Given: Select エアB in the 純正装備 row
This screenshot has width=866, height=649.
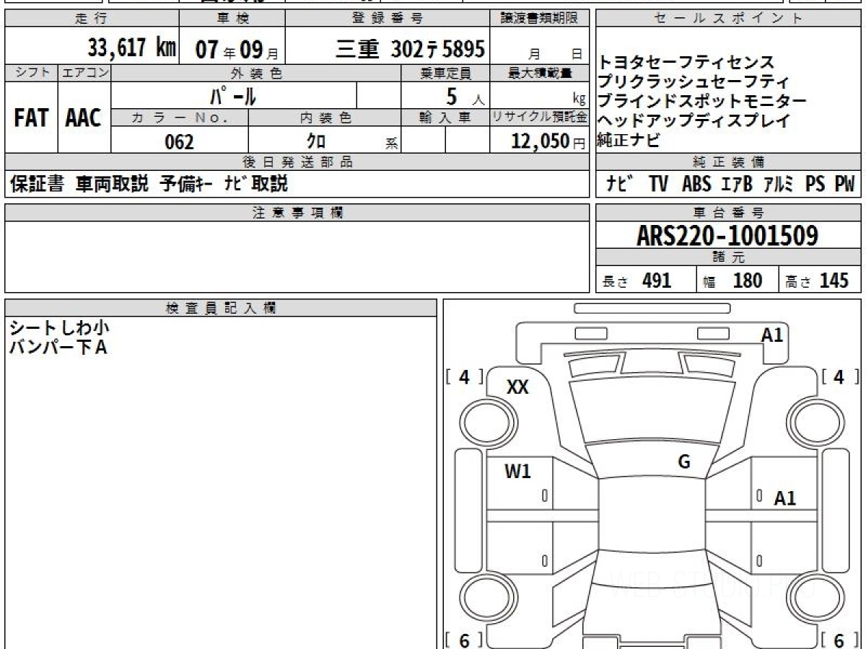Looking at the screenshot, I should (737, 185).
